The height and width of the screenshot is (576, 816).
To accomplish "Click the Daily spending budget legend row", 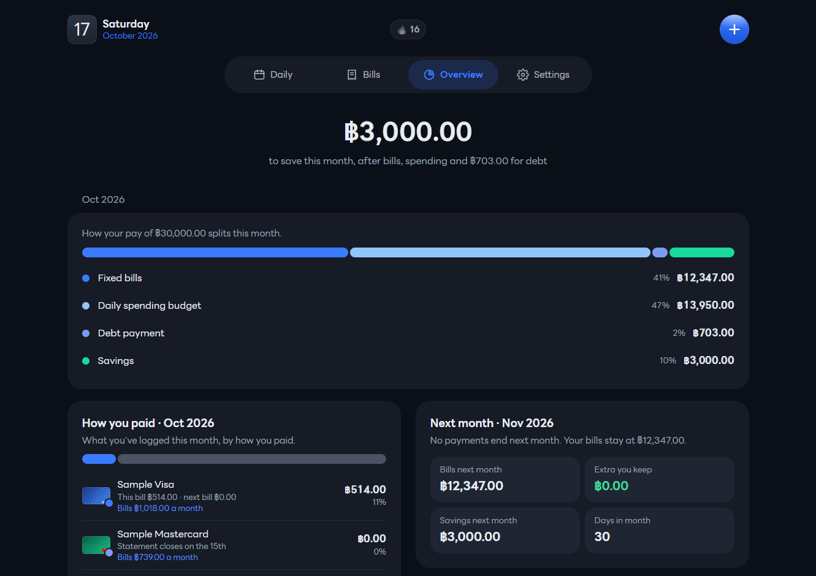I will [408, 306].
